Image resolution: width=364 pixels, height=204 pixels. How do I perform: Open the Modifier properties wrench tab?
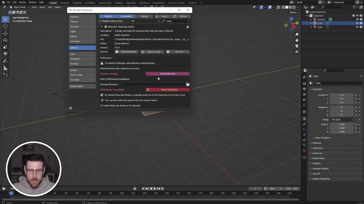tap(304, 124)
